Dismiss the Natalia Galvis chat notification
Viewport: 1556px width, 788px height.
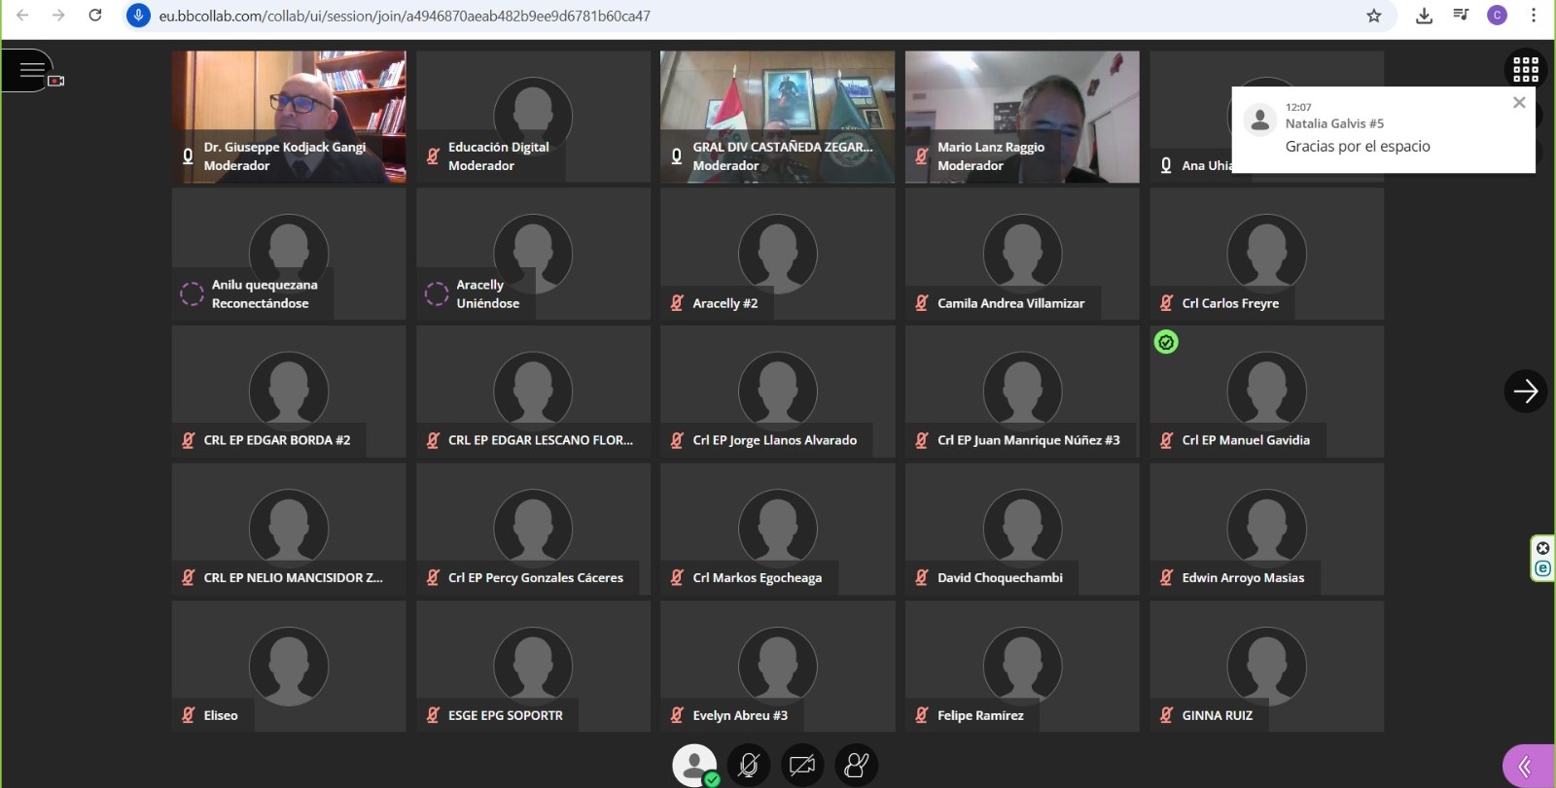click(1519, 103)
